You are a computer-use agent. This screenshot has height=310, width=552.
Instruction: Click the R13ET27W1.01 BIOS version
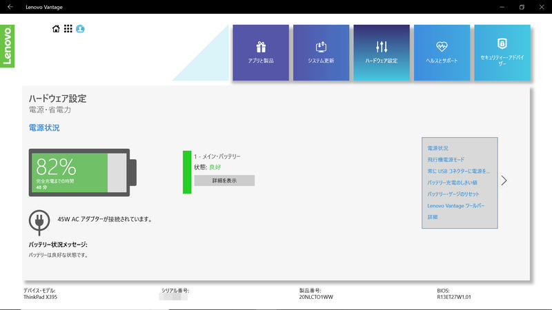454,297
